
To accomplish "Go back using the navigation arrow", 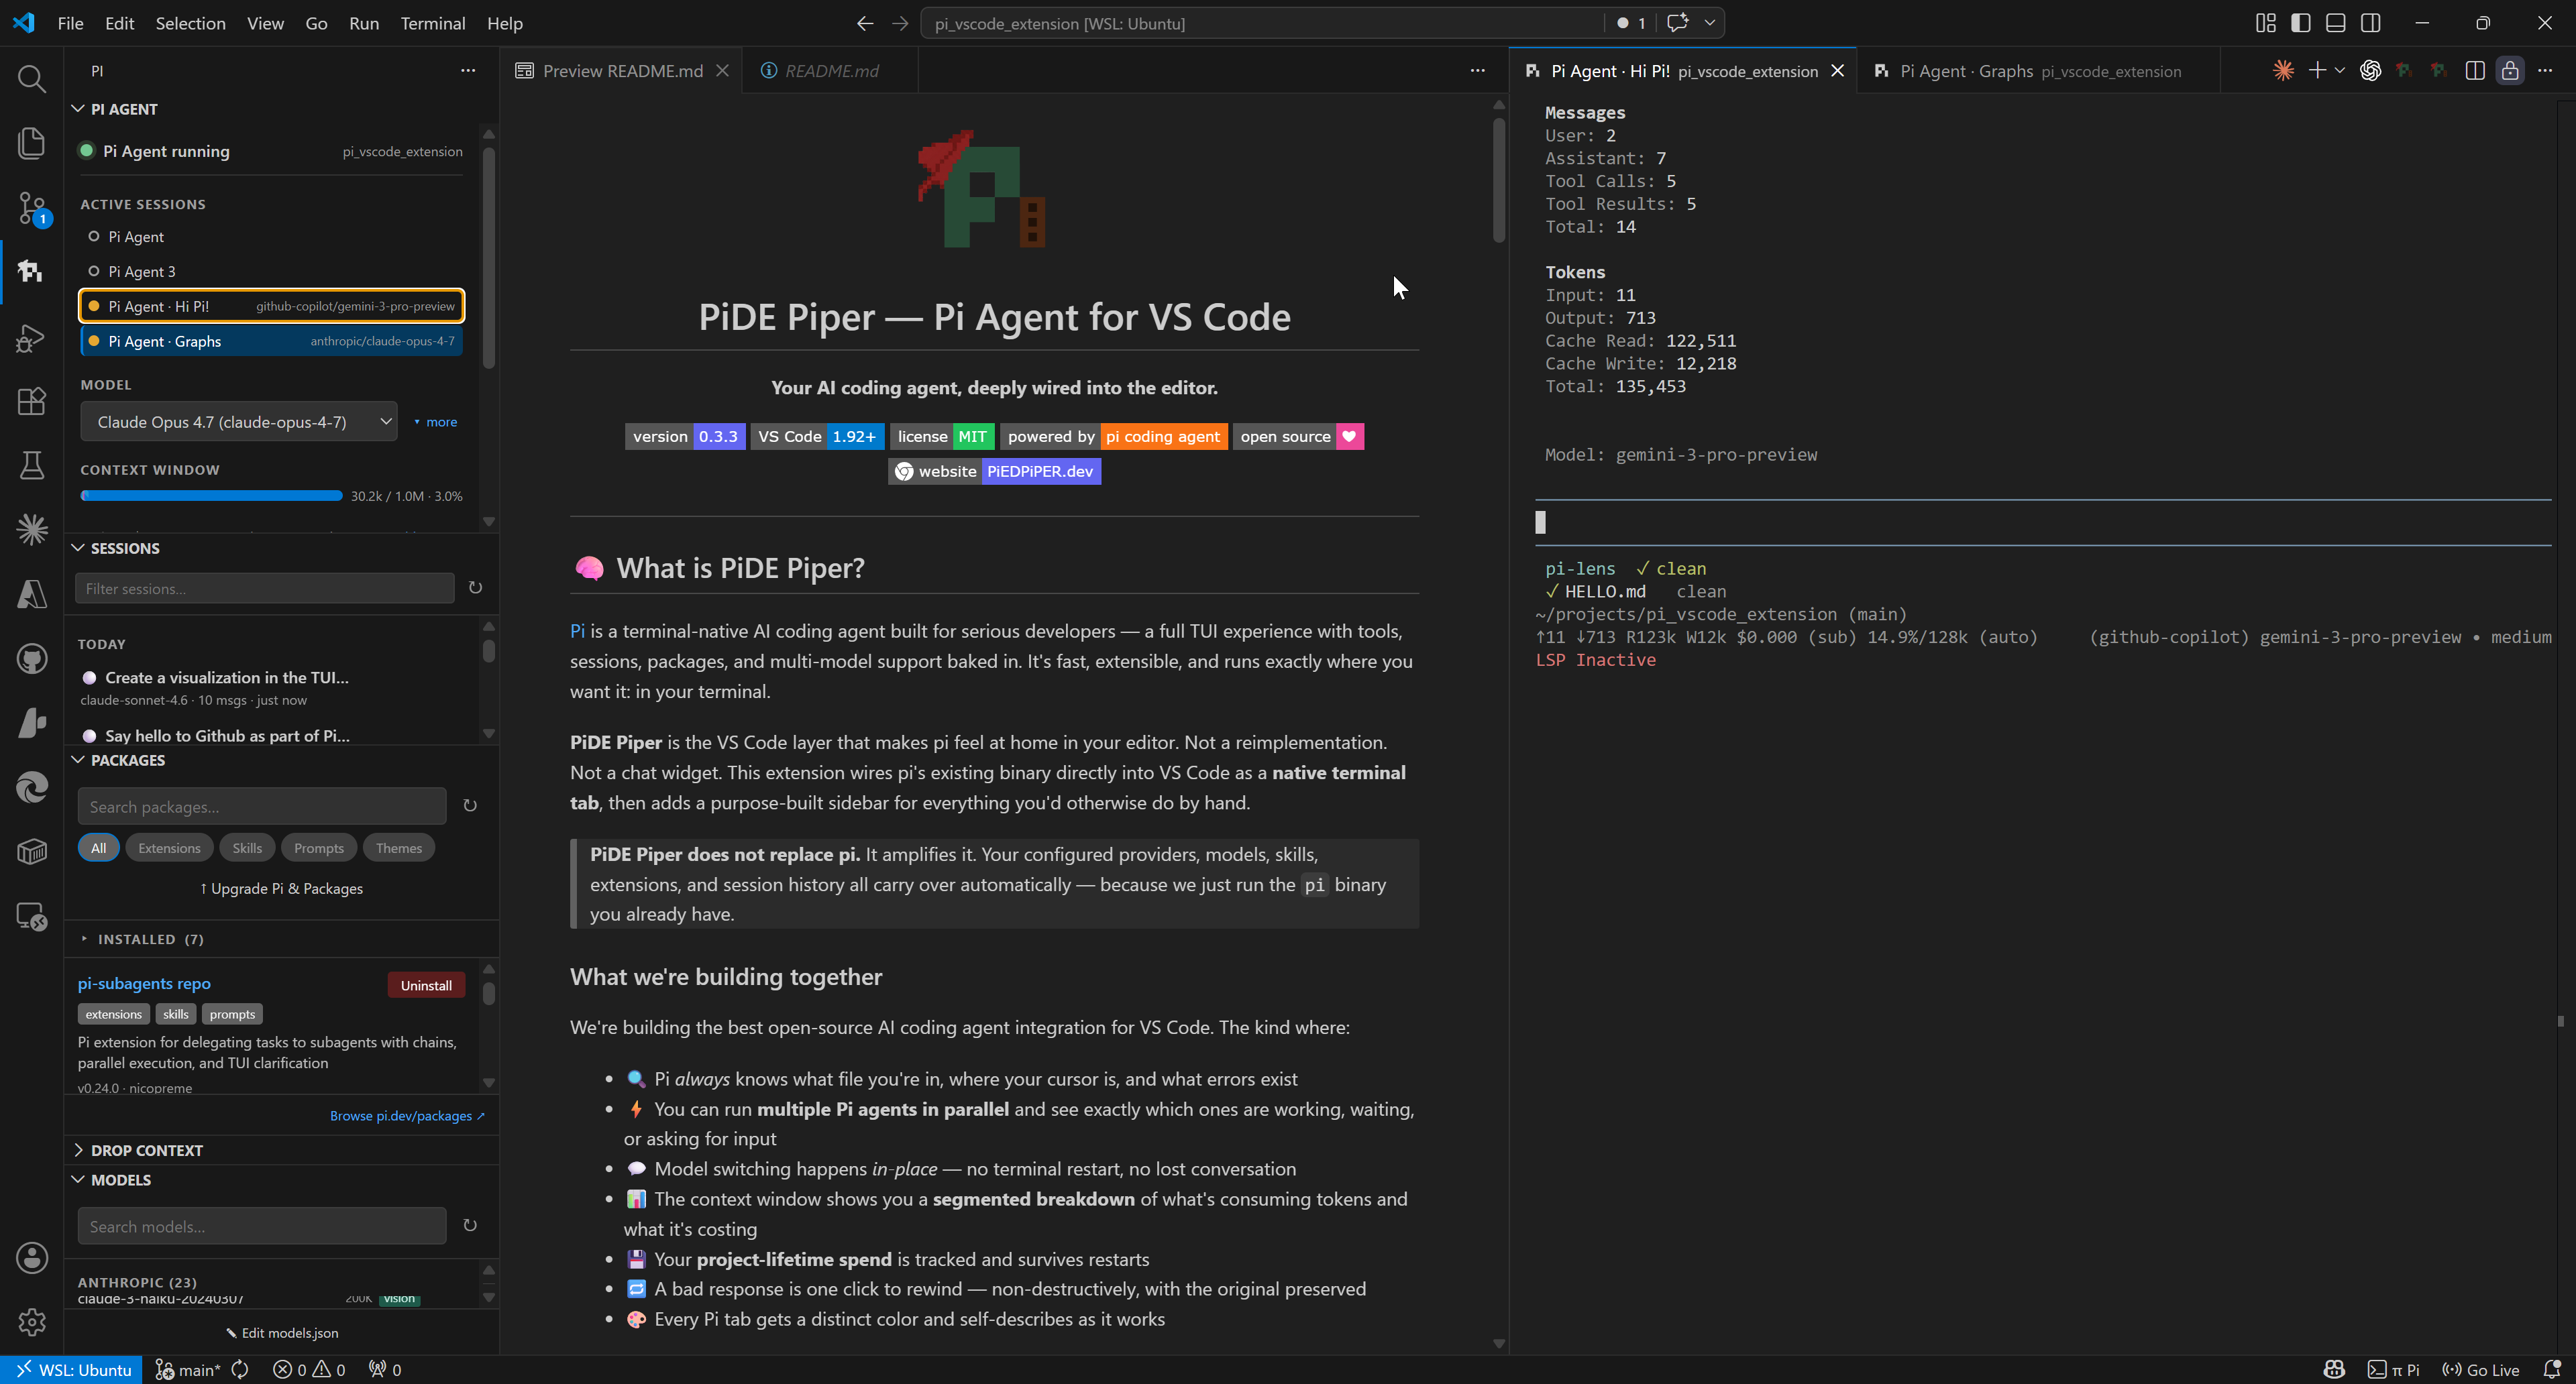I will coord(865,23).
